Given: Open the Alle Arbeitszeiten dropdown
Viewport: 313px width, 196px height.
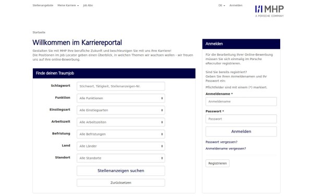Looking at the screenshot, I should [121, 122].
